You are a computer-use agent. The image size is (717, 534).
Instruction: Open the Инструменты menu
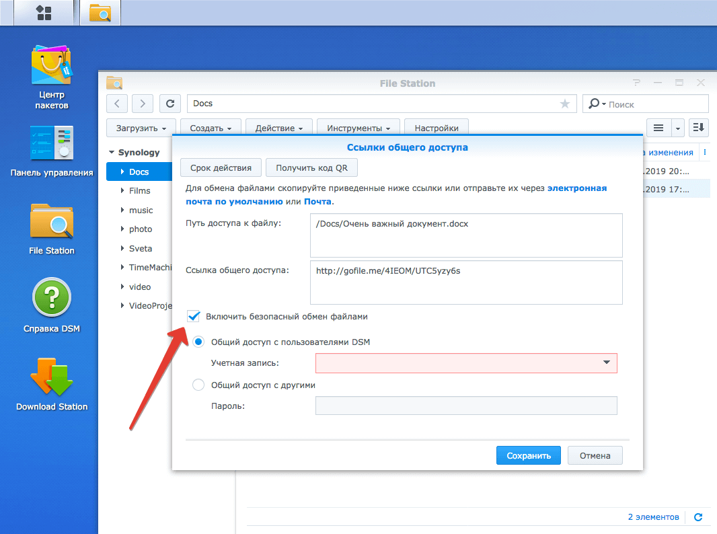[x=358, y=128]
